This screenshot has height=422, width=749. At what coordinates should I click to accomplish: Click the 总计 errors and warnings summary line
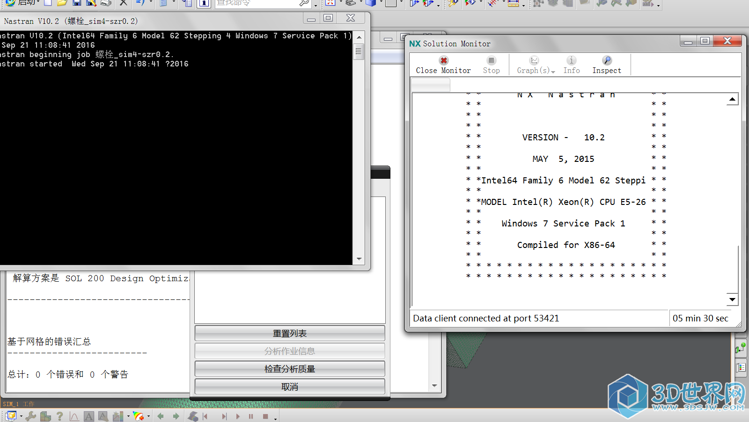tap(68, 374)
